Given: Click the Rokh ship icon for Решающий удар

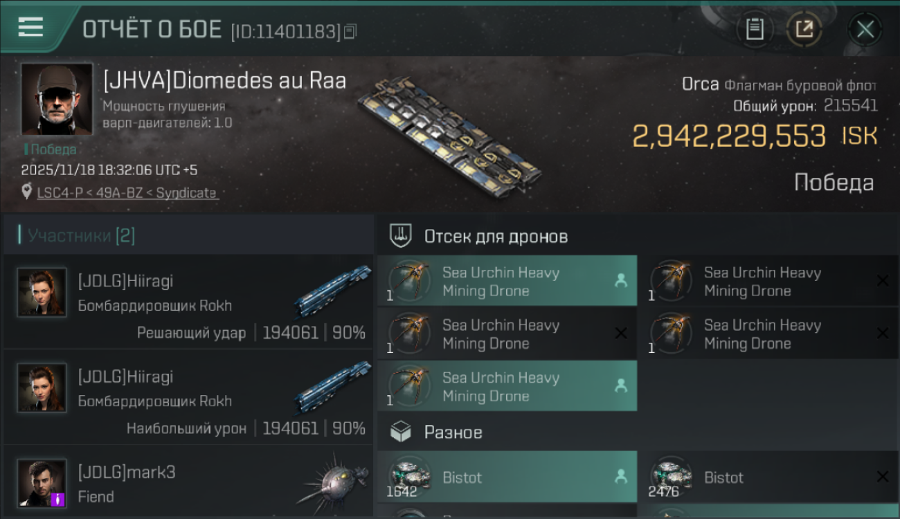Looking at the screenshot, I should [x=332, y=291].
